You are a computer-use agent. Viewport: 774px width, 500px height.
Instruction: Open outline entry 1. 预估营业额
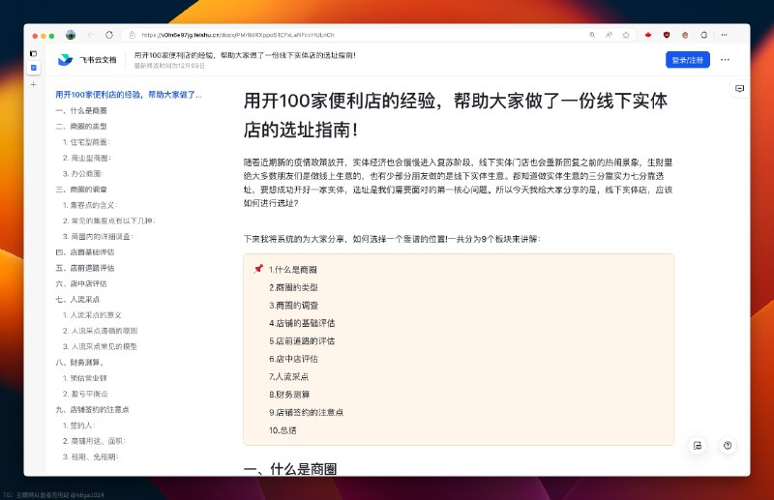click(84, 378)
